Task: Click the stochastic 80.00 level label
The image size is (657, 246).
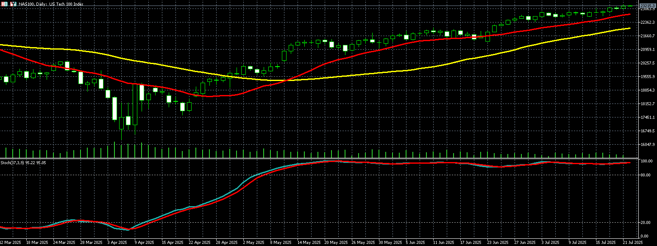Action: (646, 175)
